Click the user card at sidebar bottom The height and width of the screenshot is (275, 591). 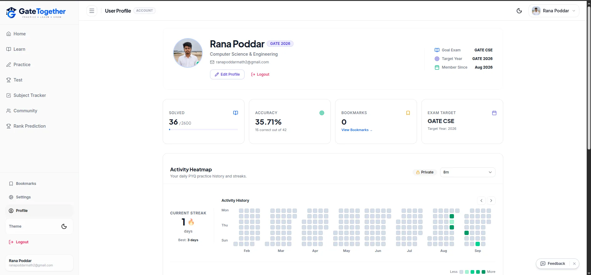click(x=39, y=263)
